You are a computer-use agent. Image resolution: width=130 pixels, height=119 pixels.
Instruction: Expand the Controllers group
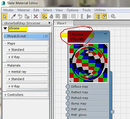5,95
